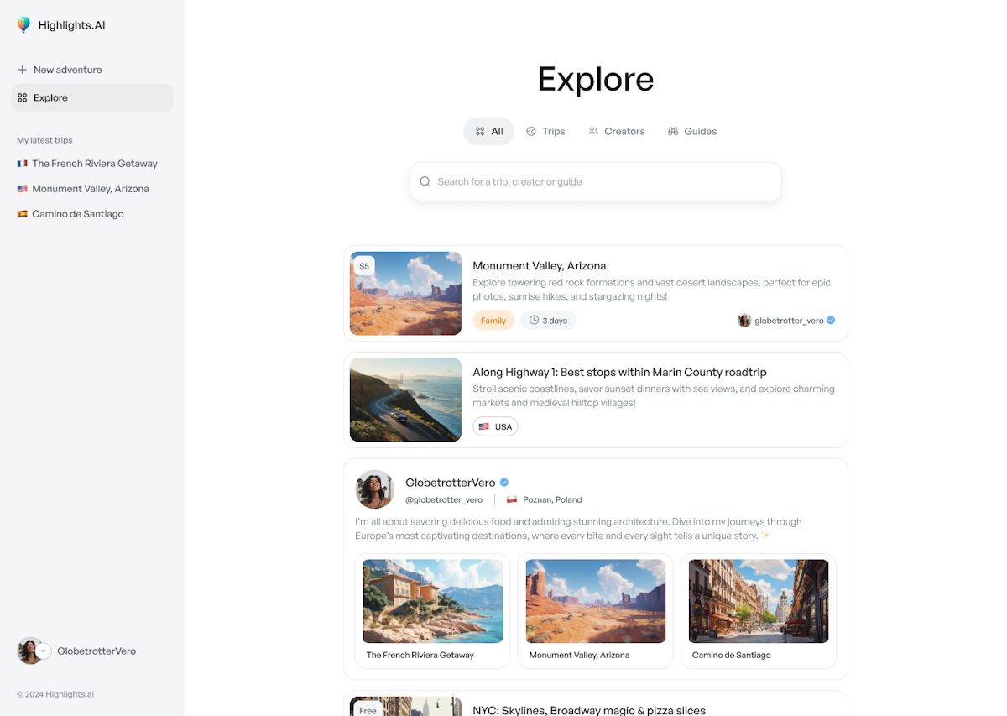Viewport: 1007px width, 716px height.
Task: Switch to the Trips tab
Action: 545,131
